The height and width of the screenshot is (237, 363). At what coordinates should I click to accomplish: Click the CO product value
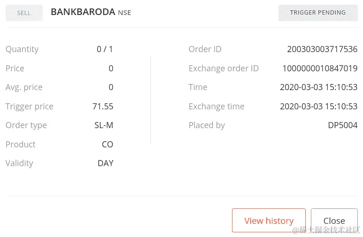click(x=108, y=145)
